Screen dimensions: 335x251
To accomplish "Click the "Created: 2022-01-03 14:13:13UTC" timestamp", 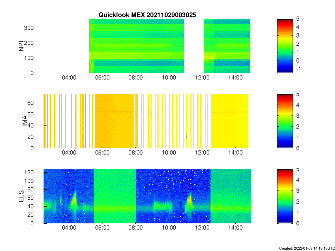I will [307, 248].
